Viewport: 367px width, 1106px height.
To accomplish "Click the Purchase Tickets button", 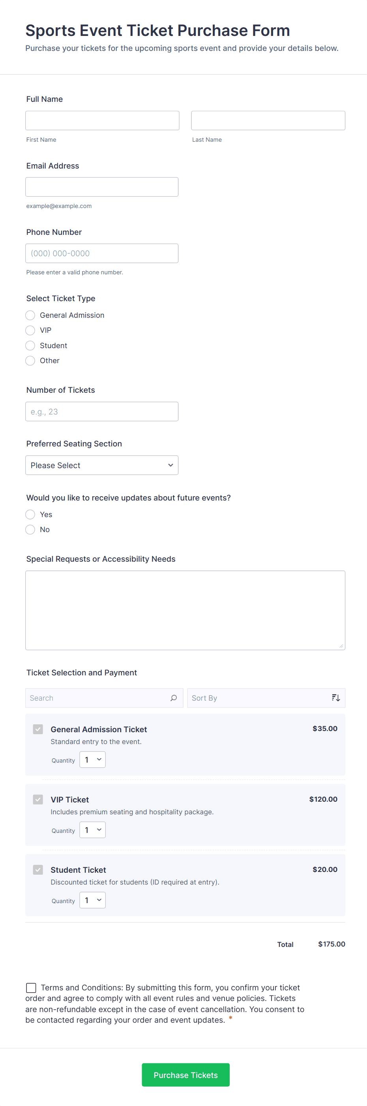I will (185, 1075).
